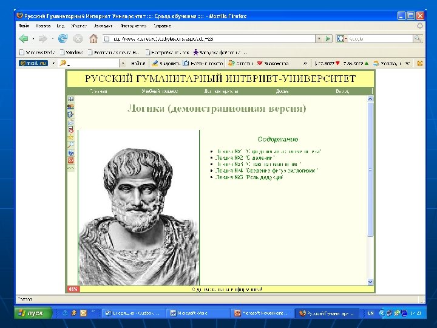
Task: Open Forward button history dropdown arrow
Action: (53, 39)
